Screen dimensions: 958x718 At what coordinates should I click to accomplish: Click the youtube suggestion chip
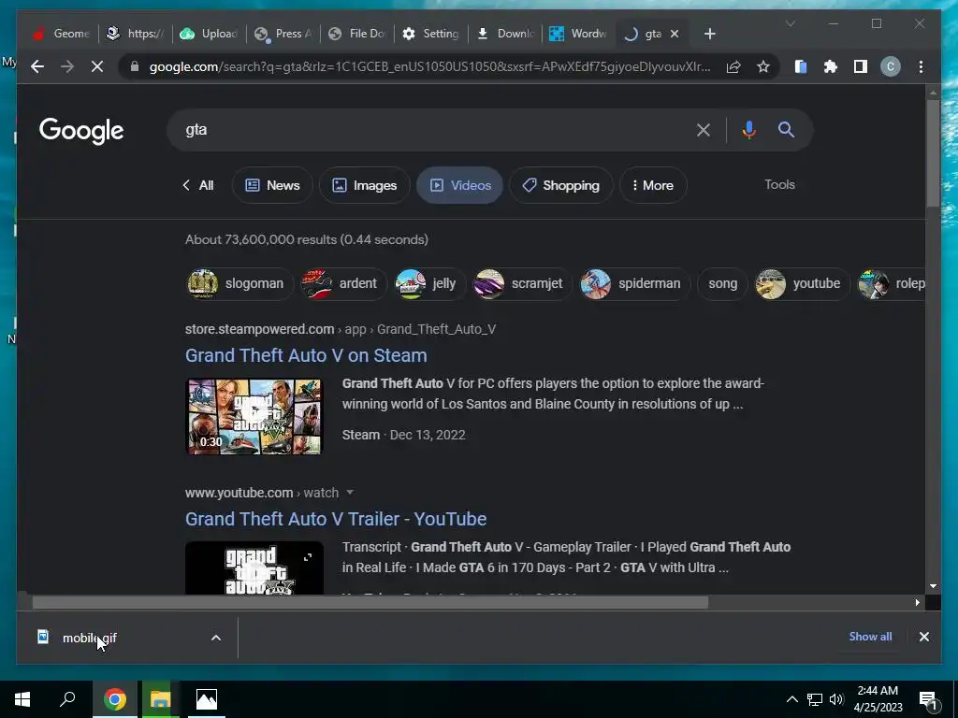(x=801, y=283)
